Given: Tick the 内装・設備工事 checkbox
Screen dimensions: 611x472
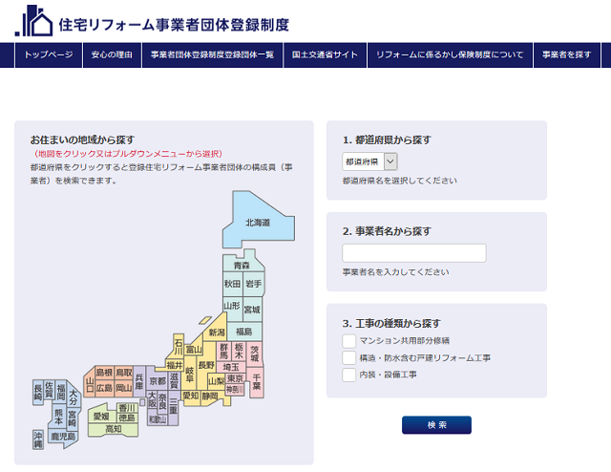Looking at the screenshot, I should click(349, 375).
